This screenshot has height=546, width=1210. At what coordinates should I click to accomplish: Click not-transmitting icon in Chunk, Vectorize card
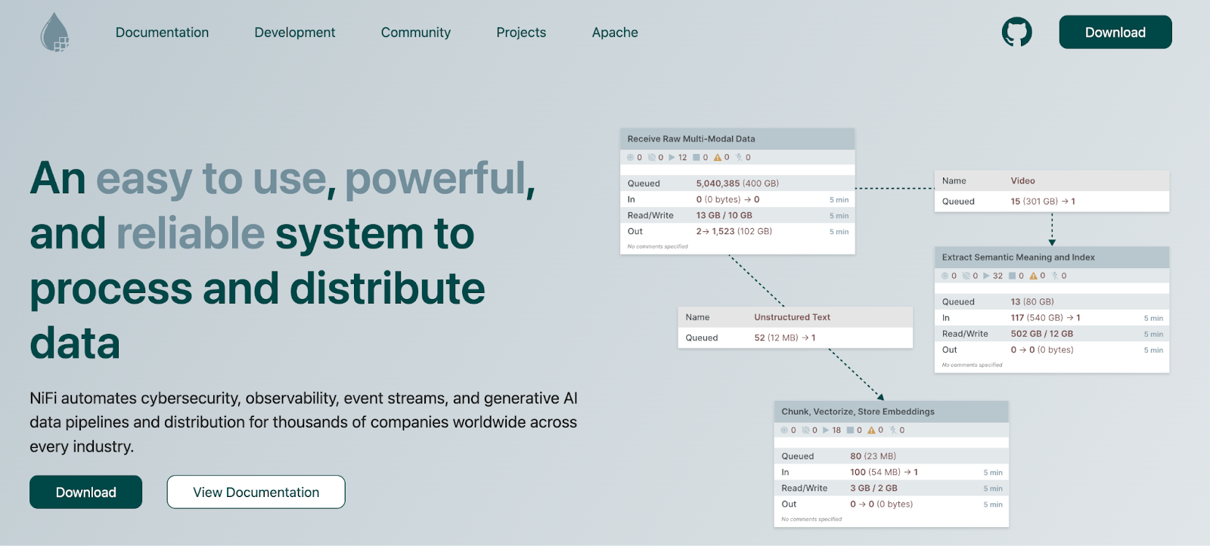[805, 430]
